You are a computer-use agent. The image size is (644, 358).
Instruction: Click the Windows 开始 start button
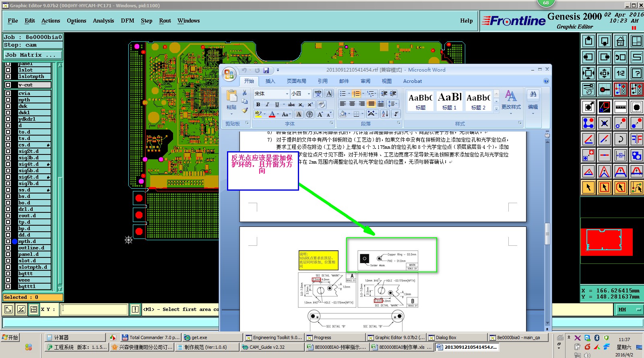(x=10, y=337)
